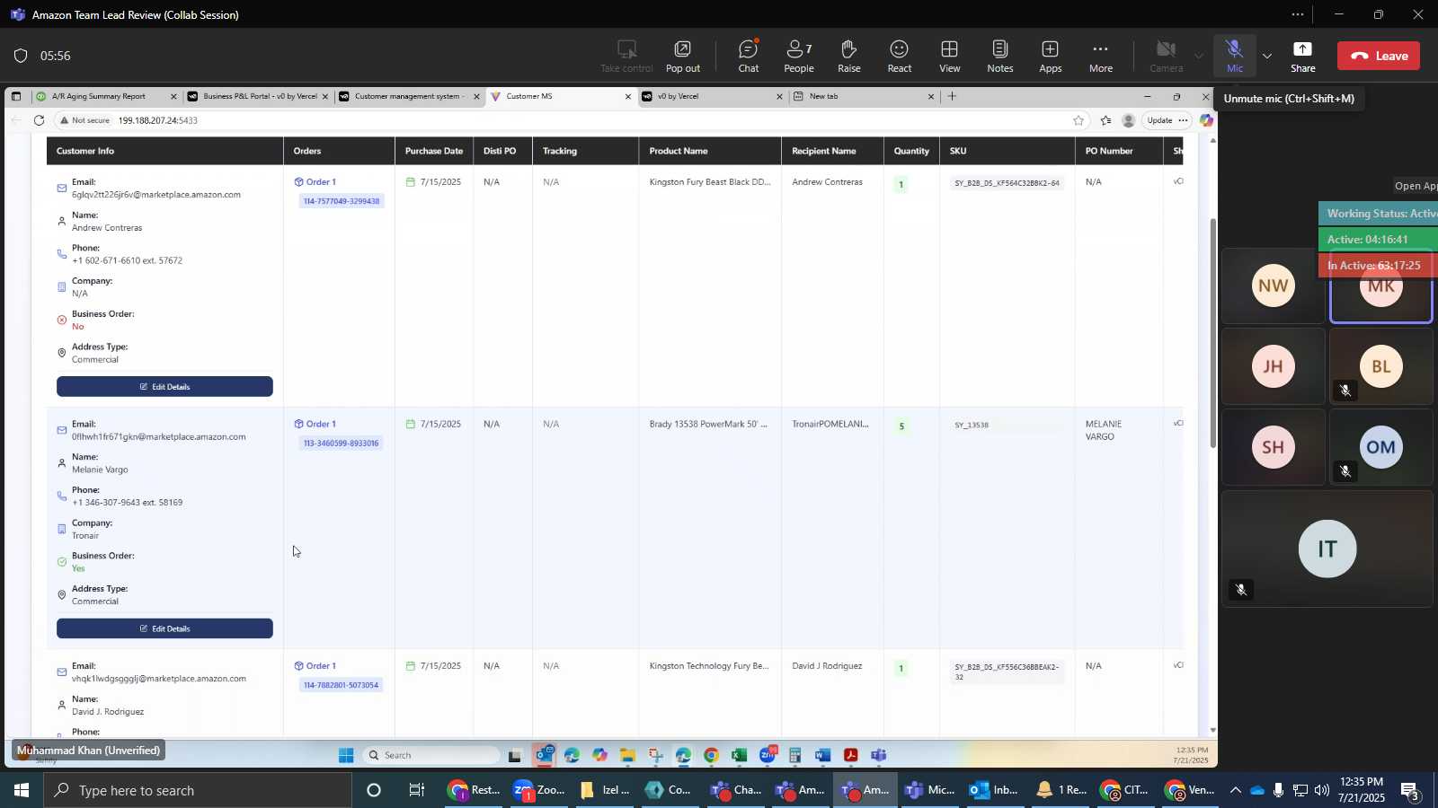
Task: Select participant NW tile
Action: pyautogui.click(x=1274, y=286)
